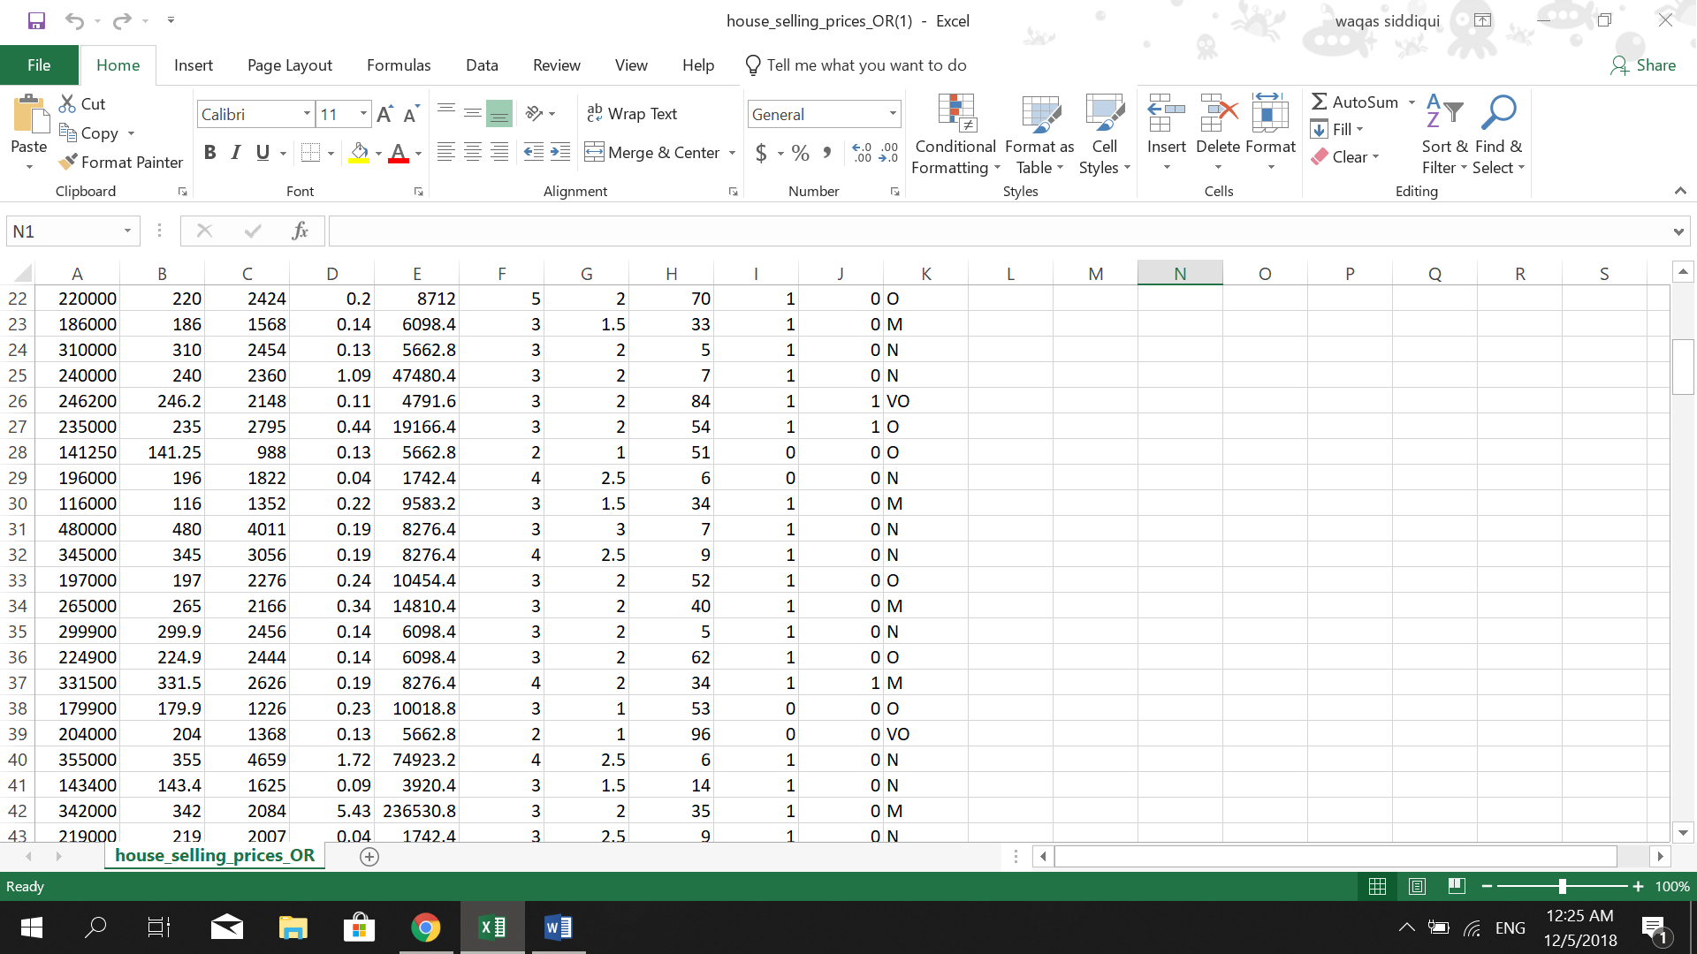Toggle Wrap Text on
The height and width of the screenshot is (954, 1697).
tap(632, 113)
